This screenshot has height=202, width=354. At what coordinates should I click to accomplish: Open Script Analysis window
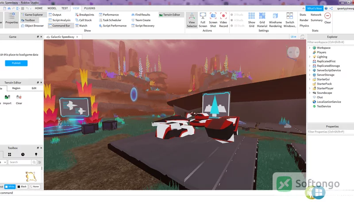[x=59, y=20]
